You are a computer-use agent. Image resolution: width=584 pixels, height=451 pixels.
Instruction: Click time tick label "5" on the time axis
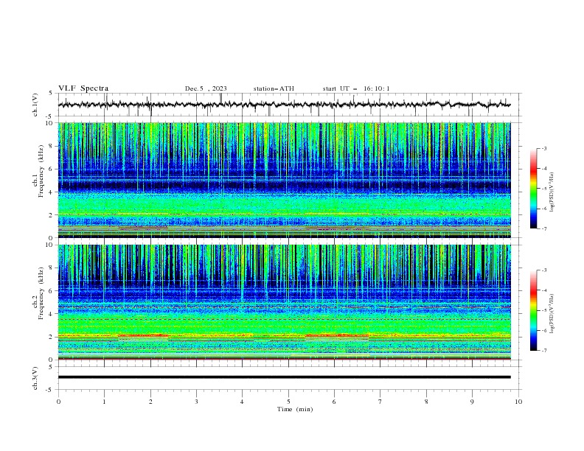[x=288, y=402]
